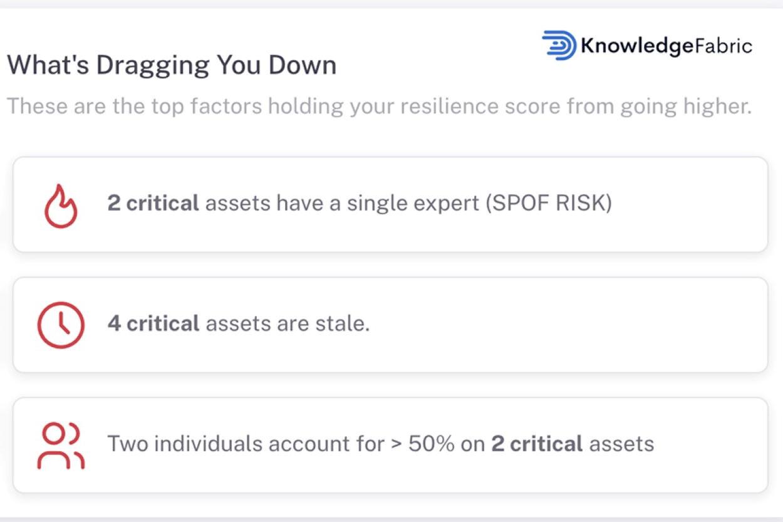Click the "assets are stale." text
Image resolution: width=783 pixels, height=522 pixels.
pos(288,323)
